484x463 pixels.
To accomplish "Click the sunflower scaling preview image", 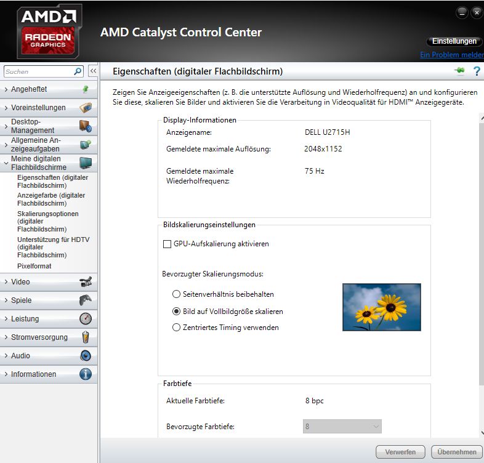I will (382, 307).
